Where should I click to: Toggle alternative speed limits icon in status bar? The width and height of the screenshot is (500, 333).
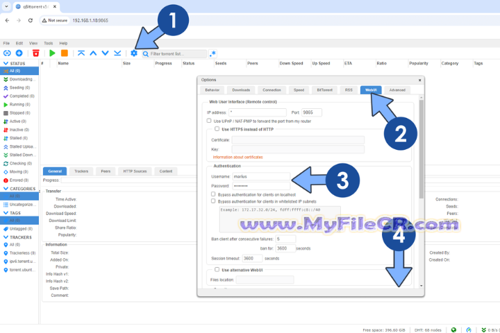[469, 330]
